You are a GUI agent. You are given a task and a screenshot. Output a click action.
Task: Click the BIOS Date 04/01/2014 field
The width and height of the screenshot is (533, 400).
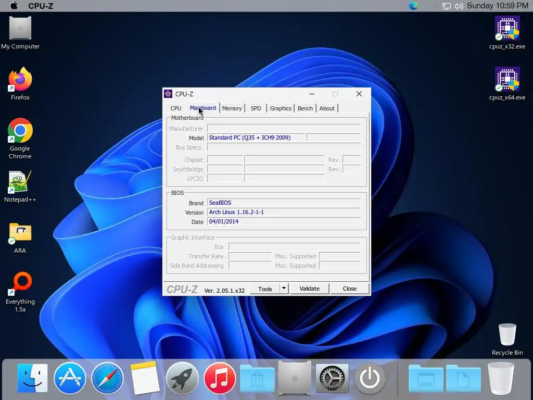tap(284, 222)
